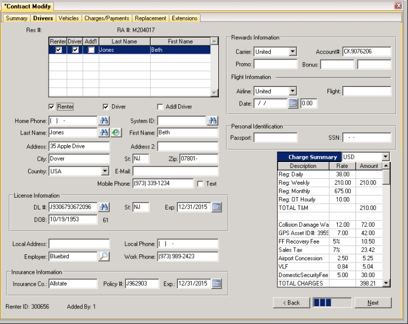
Task: Select Jones cell in drivers grid
Action: (x=125, y=50)
